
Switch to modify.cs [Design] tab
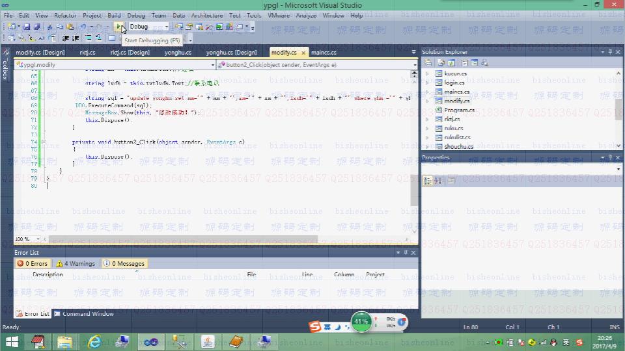tap(40, 52)
